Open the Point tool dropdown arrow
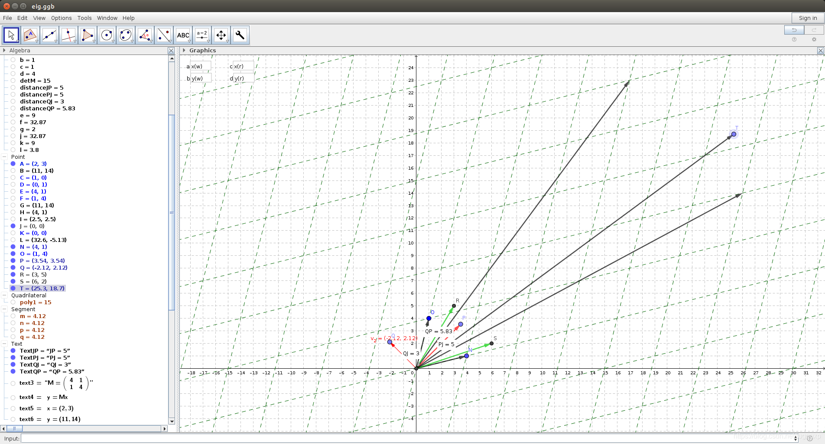 click(37, 42)
